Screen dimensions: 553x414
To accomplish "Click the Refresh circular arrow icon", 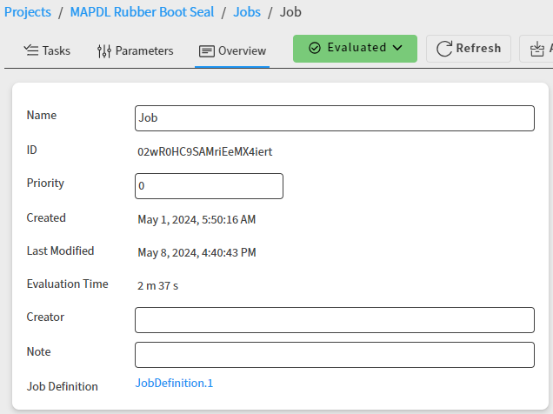I will pos(444,49).
